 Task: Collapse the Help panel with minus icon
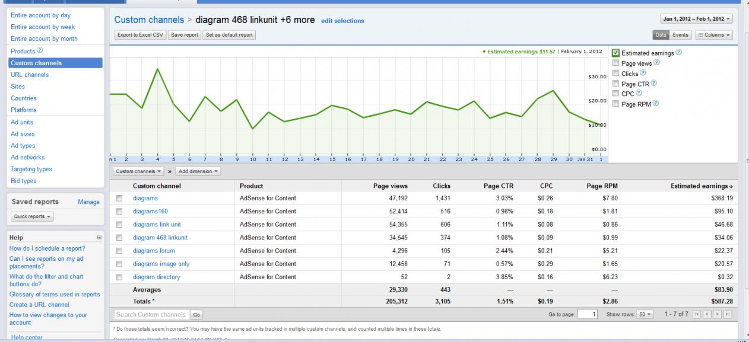(99, 237)
